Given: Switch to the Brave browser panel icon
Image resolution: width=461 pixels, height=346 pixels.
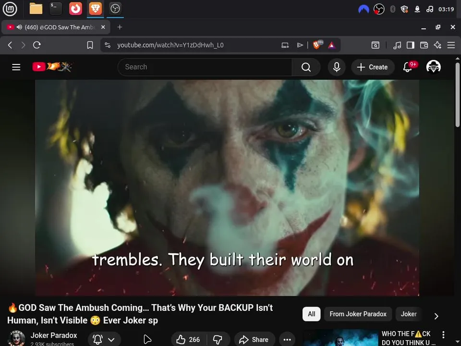Looking at the screenshot, I should point(95,9).
